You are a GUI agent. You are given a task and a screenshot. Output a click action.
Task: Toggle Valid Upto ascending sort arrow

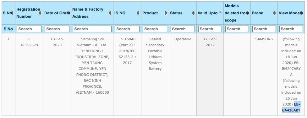(221, 12)
